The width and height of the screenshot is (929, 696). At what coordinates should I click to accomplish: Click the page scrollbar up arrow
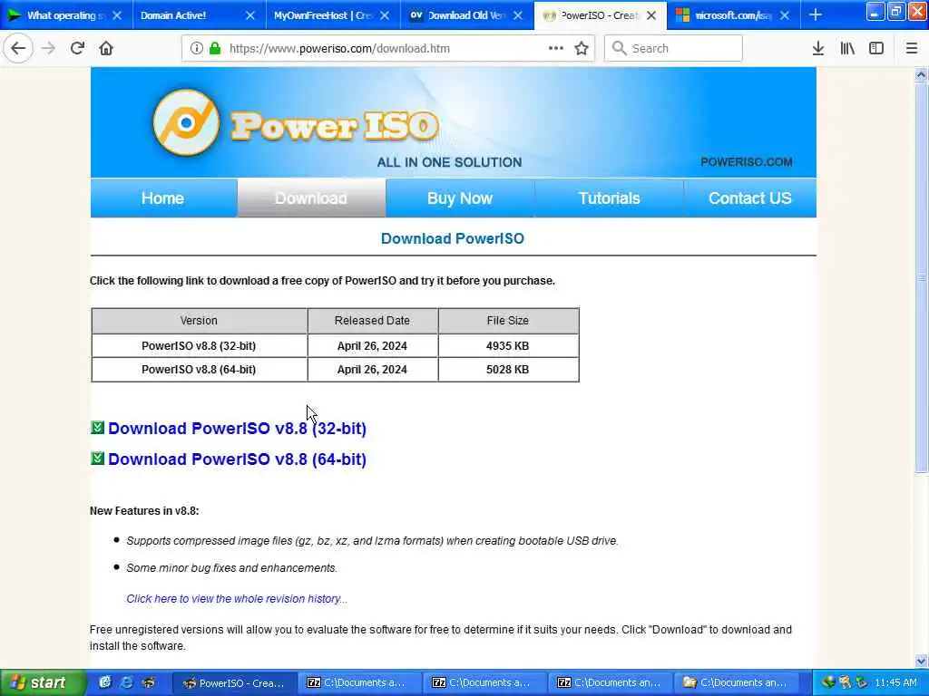click(921, 75)
